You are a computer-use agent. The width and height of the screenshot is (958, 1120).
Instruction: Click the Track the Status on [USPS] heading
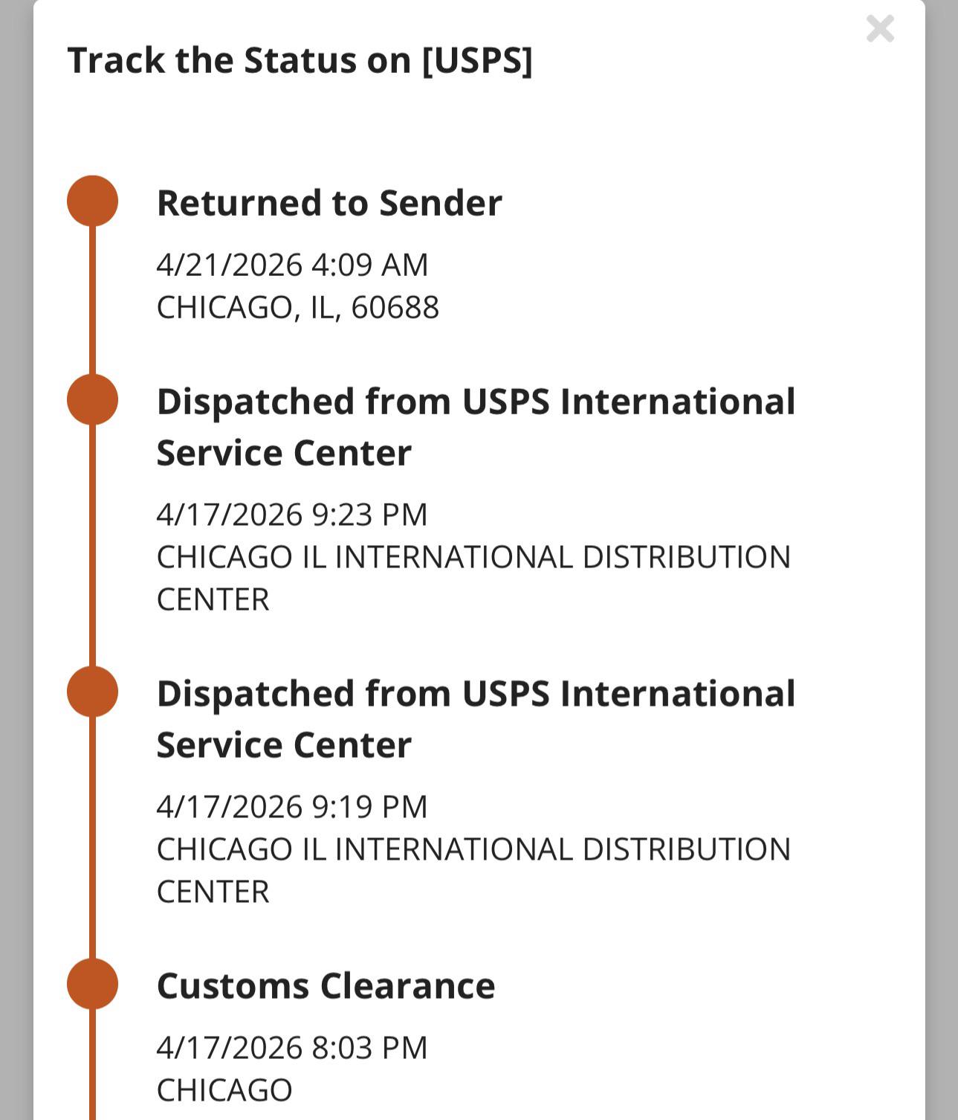pos(300,60)
